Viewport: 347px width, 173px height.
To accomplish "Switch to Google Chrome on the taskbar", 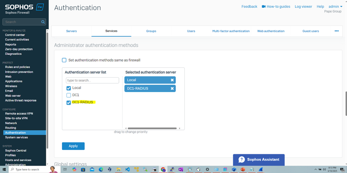I will point(163,169).
